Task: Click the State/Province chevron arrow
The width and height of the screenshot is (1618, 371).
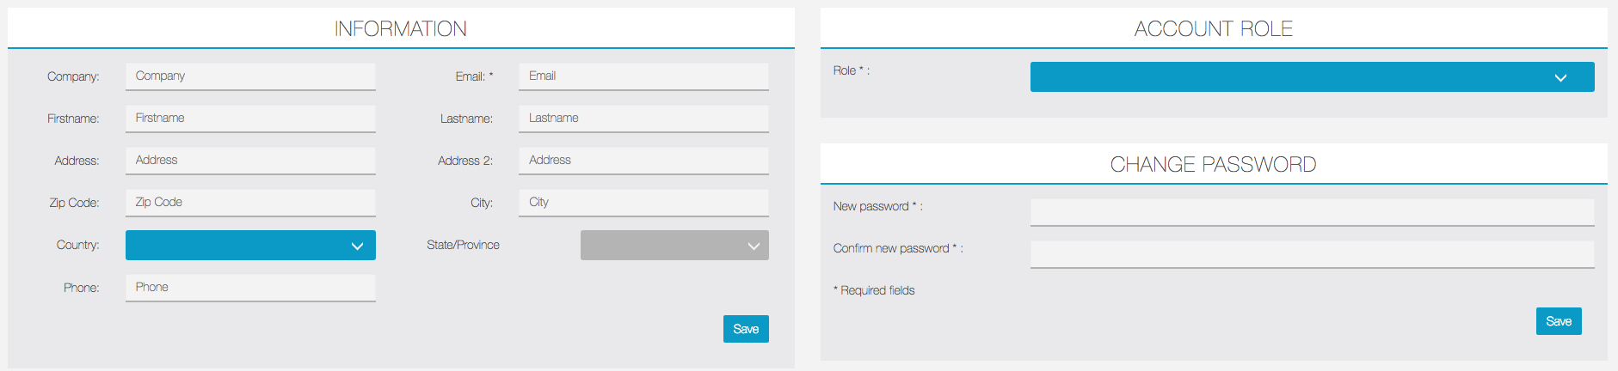Action: tap(754, 246)
